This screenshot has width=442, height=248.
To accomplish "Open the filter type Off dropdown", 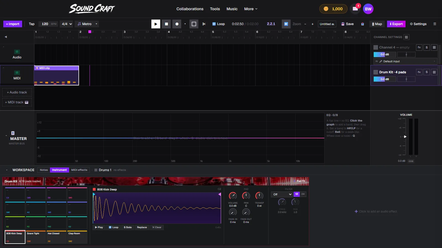I will pyautogui.click(x=282, y=194).
